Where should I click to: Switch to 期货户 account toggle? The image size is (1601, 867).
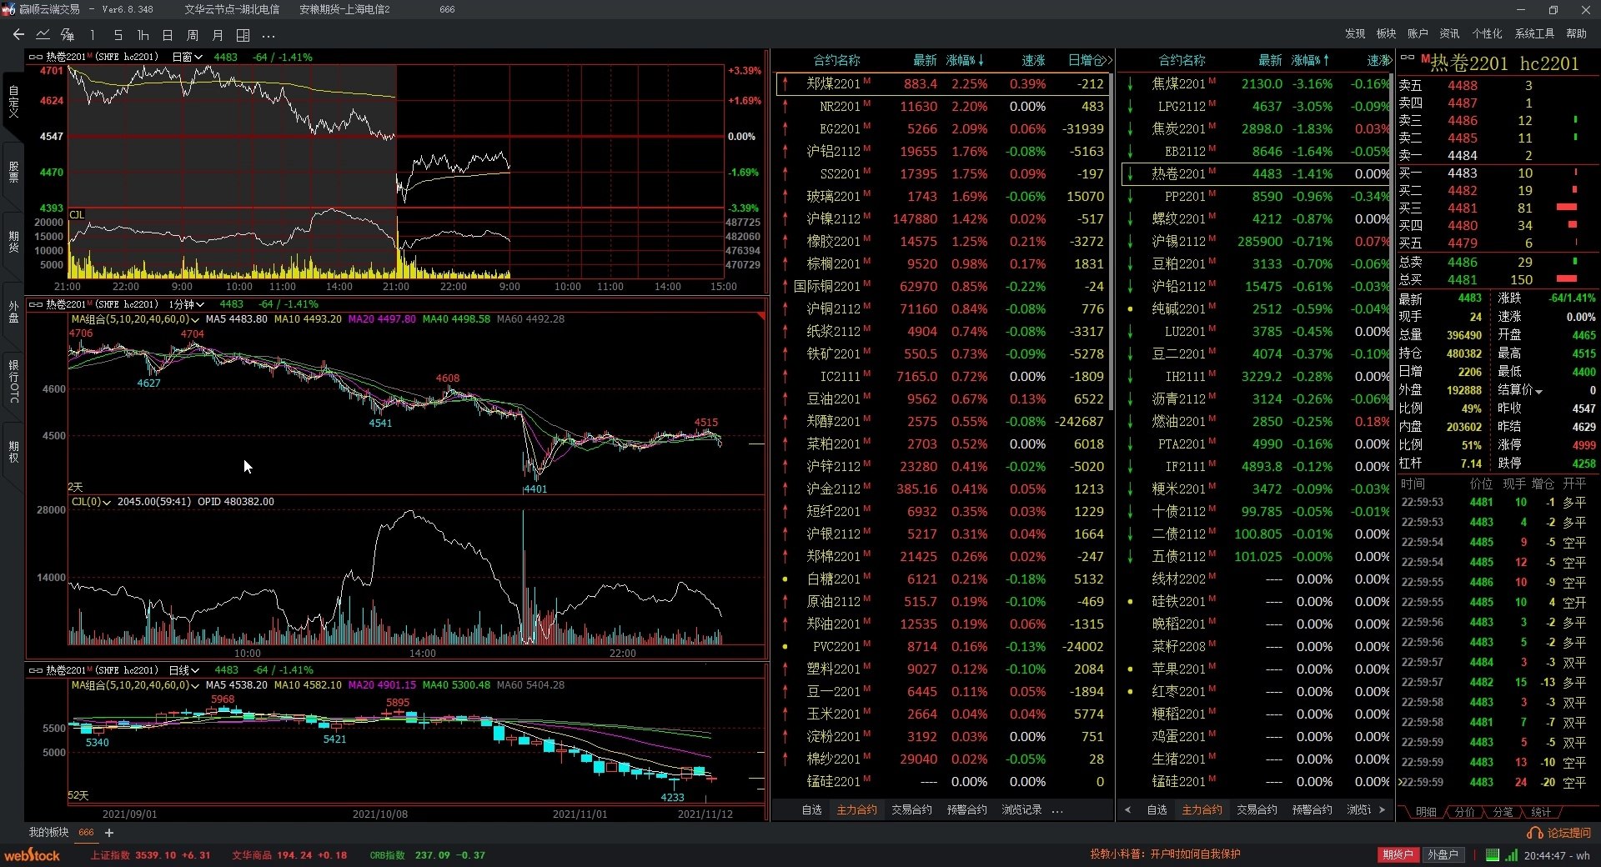coord(1398,855)
